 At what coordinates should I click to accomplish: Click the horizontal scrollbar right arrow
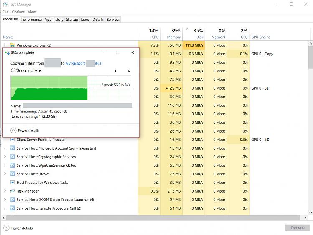click(305, 217)
